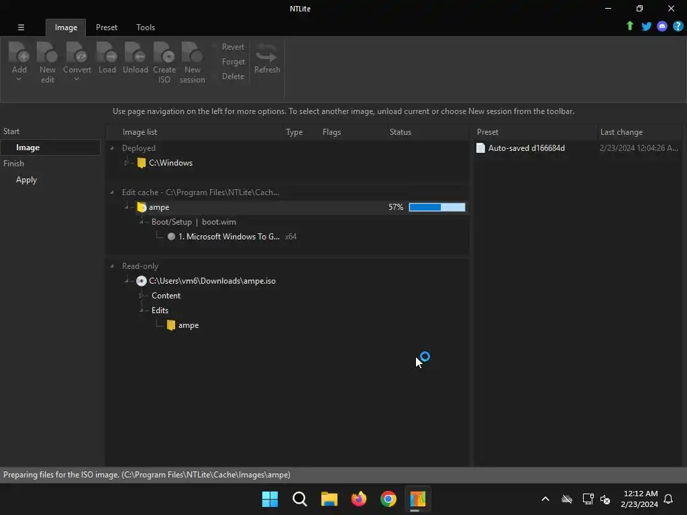Click the Refresh toolbar icon
687x515 pixels.
click(267, 53)
